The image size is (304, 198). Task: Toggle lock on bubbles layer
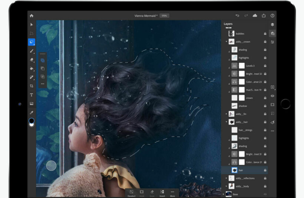coord(265,34)
